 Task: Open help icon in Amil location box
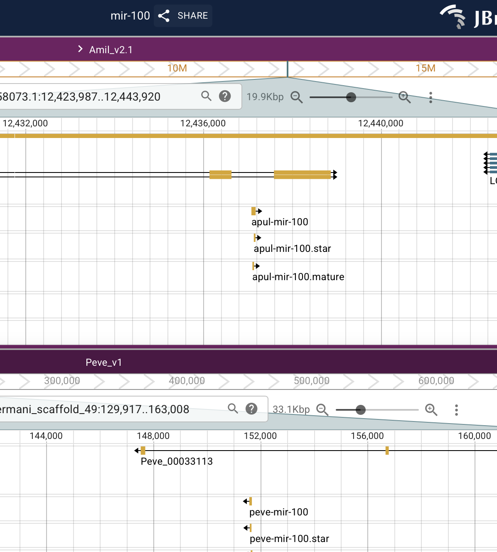pyautogui.click(x=225, y=96)
